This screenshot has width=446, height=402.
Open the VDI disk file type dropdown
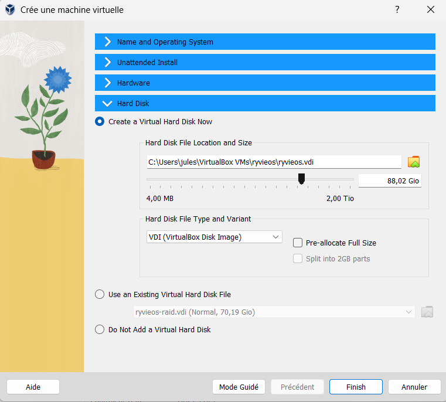(214, 237)
